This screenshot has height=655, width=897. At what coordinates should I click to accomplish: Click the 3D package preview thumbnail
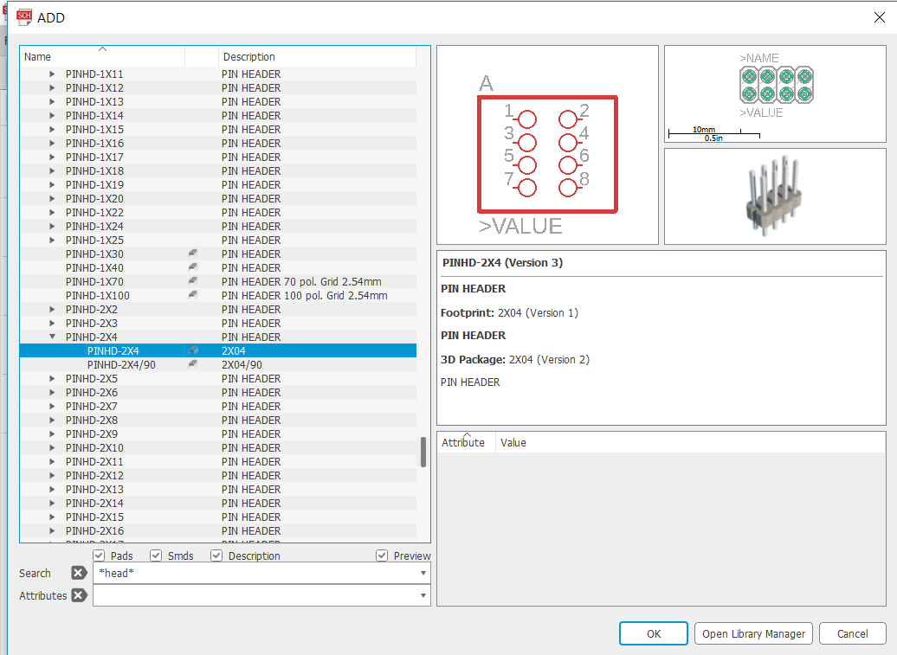tap(774, 196)
